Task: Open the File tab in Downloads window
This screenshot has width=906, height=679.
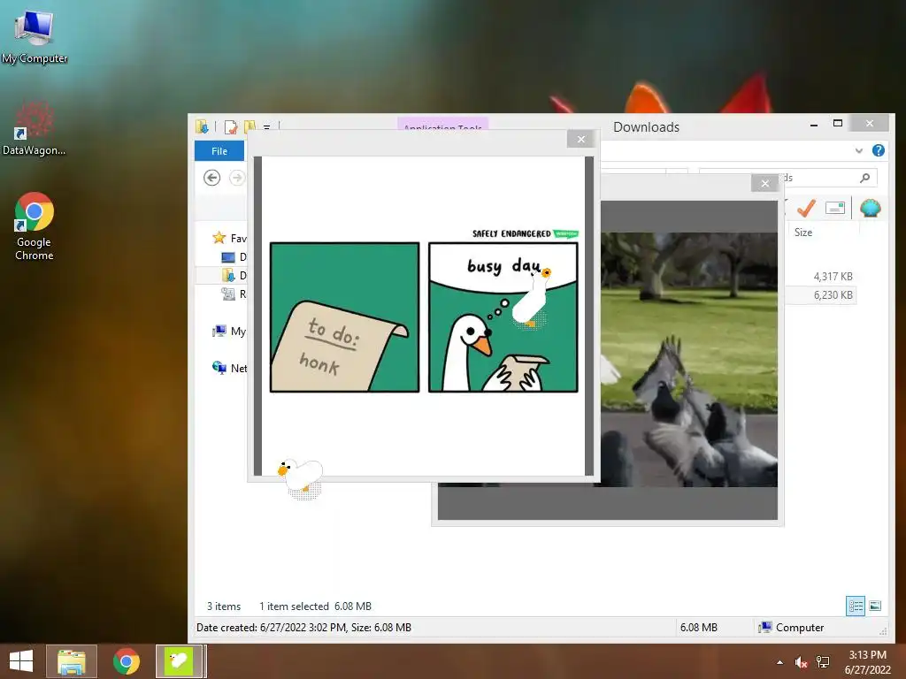Action: tap(219, 151)
